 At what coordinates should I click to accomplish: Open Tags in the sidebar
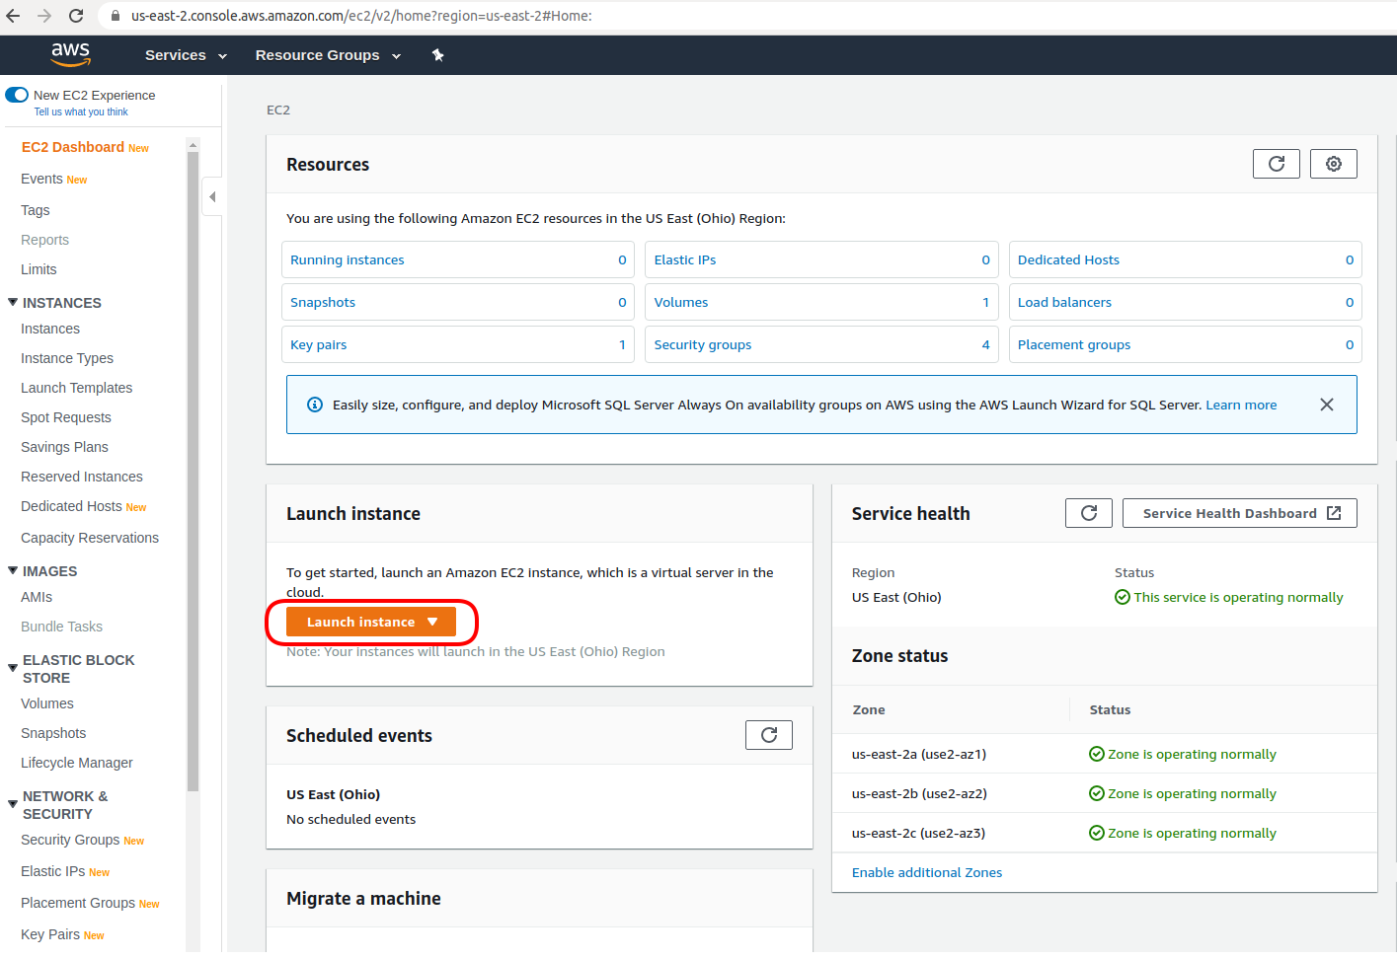36,210
